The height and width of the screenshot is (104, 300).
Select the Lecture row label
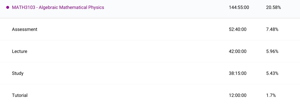pos(20,51)
